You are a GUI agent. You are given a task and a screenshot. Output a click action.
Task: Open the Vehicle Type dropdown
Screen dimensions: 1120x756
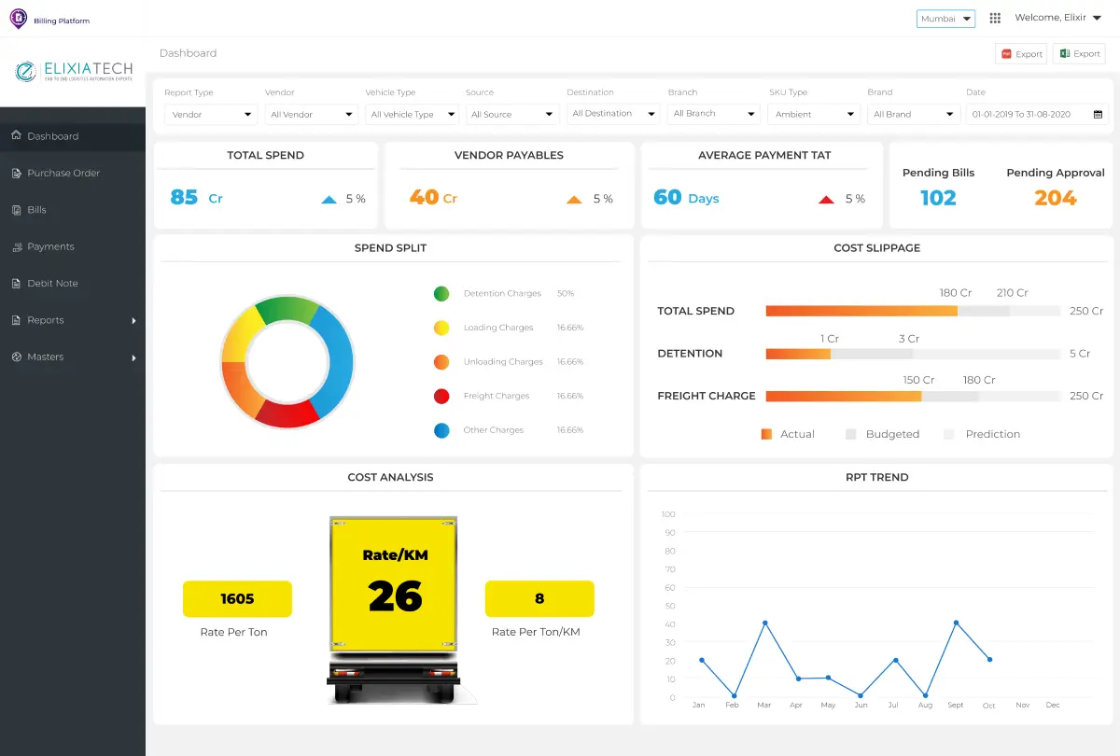[412, 114]
